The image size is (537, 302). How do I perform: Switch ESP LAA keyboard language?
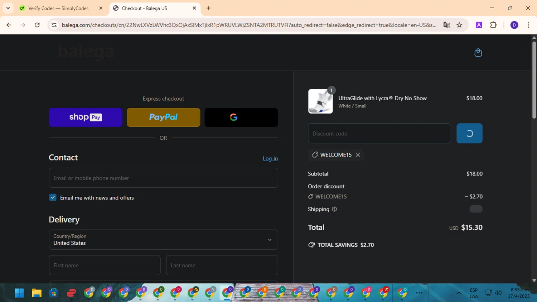point(474,293)
